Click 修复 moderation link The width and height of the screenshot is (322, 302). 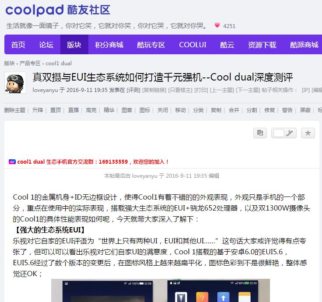pos(269,110)
